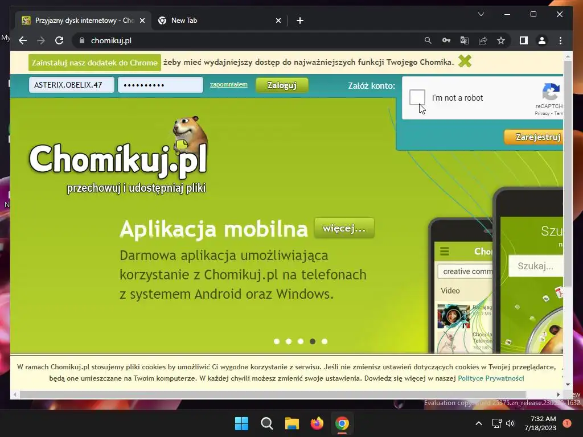Click the horizontal scrollbar right arrow
The height and width of the screenshot is (437, 583).
558,395
